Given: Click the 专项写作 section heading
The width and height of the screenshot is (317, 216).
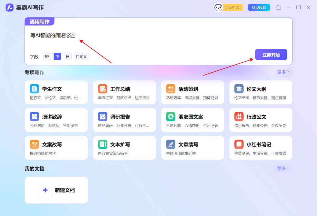Looking at the screenshot, I should [35, 72].
